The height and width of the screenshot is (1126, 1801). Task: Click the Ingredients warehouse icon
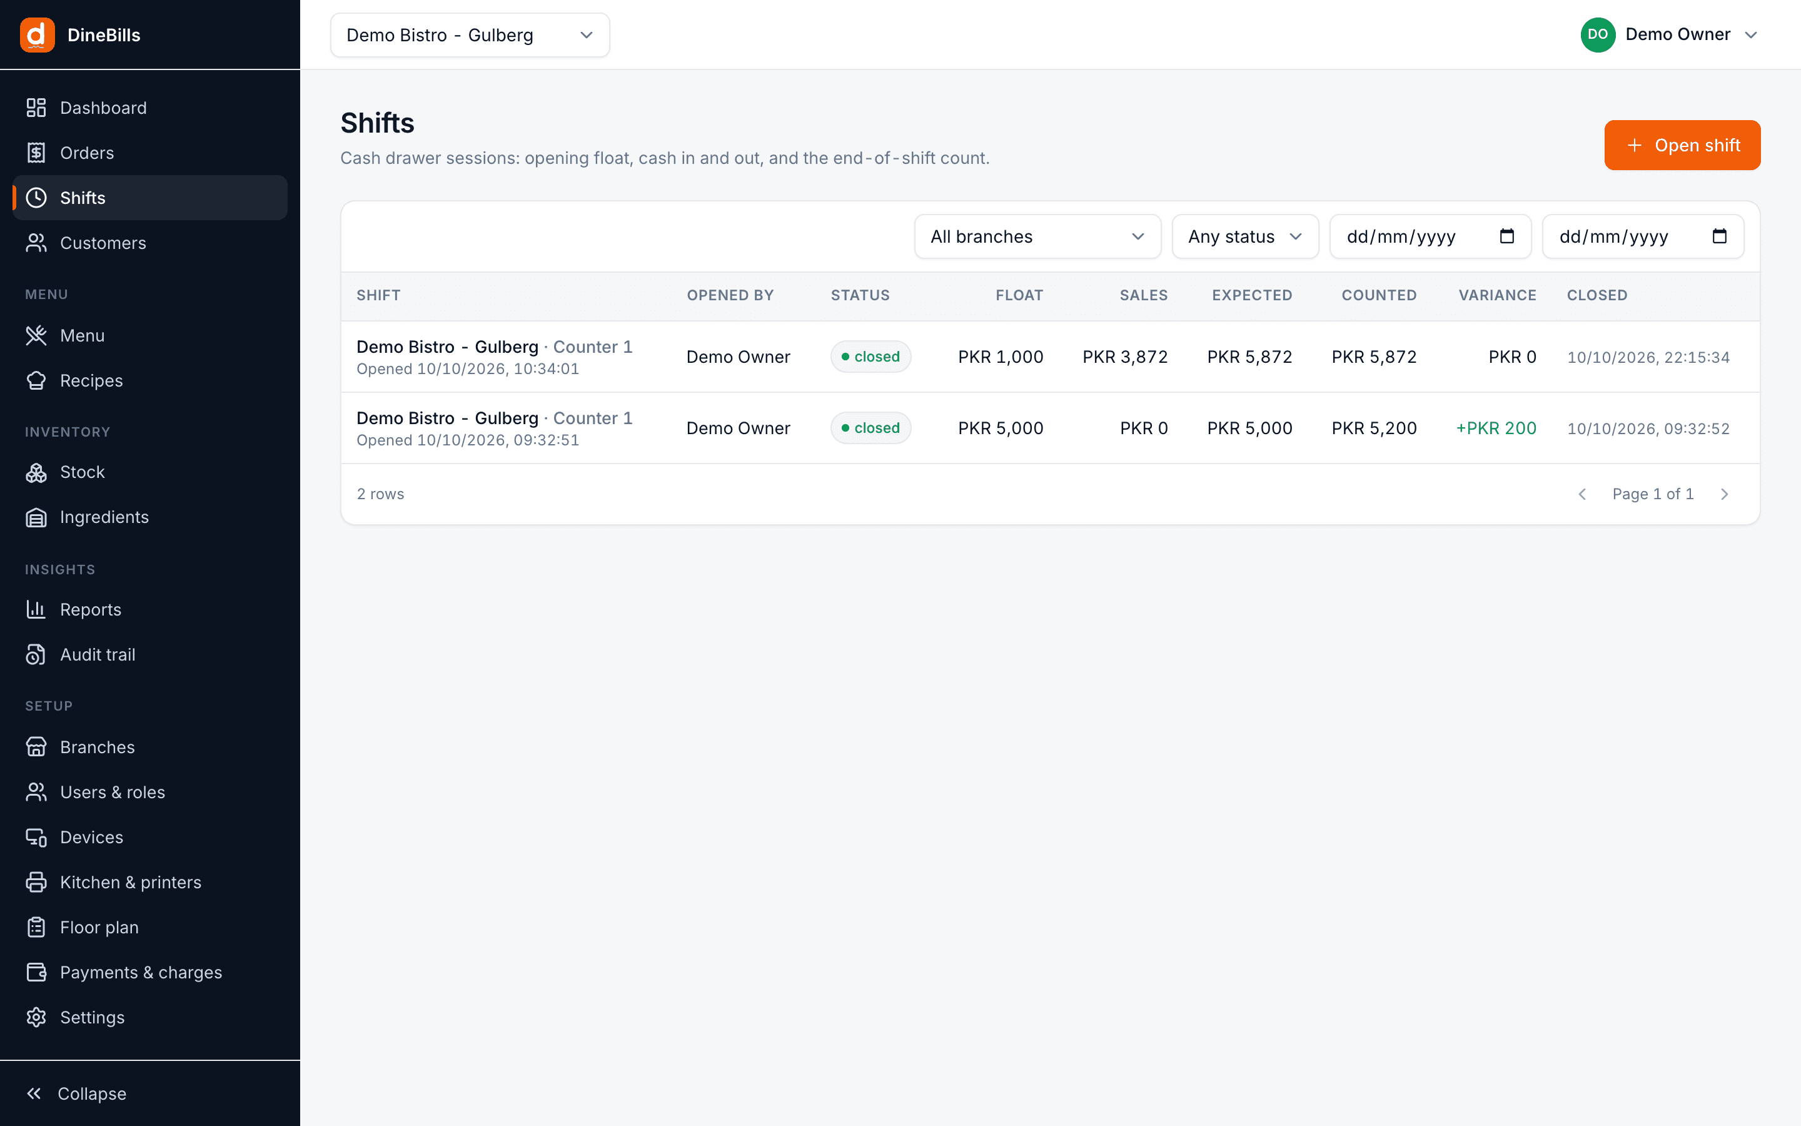(36, 517)
